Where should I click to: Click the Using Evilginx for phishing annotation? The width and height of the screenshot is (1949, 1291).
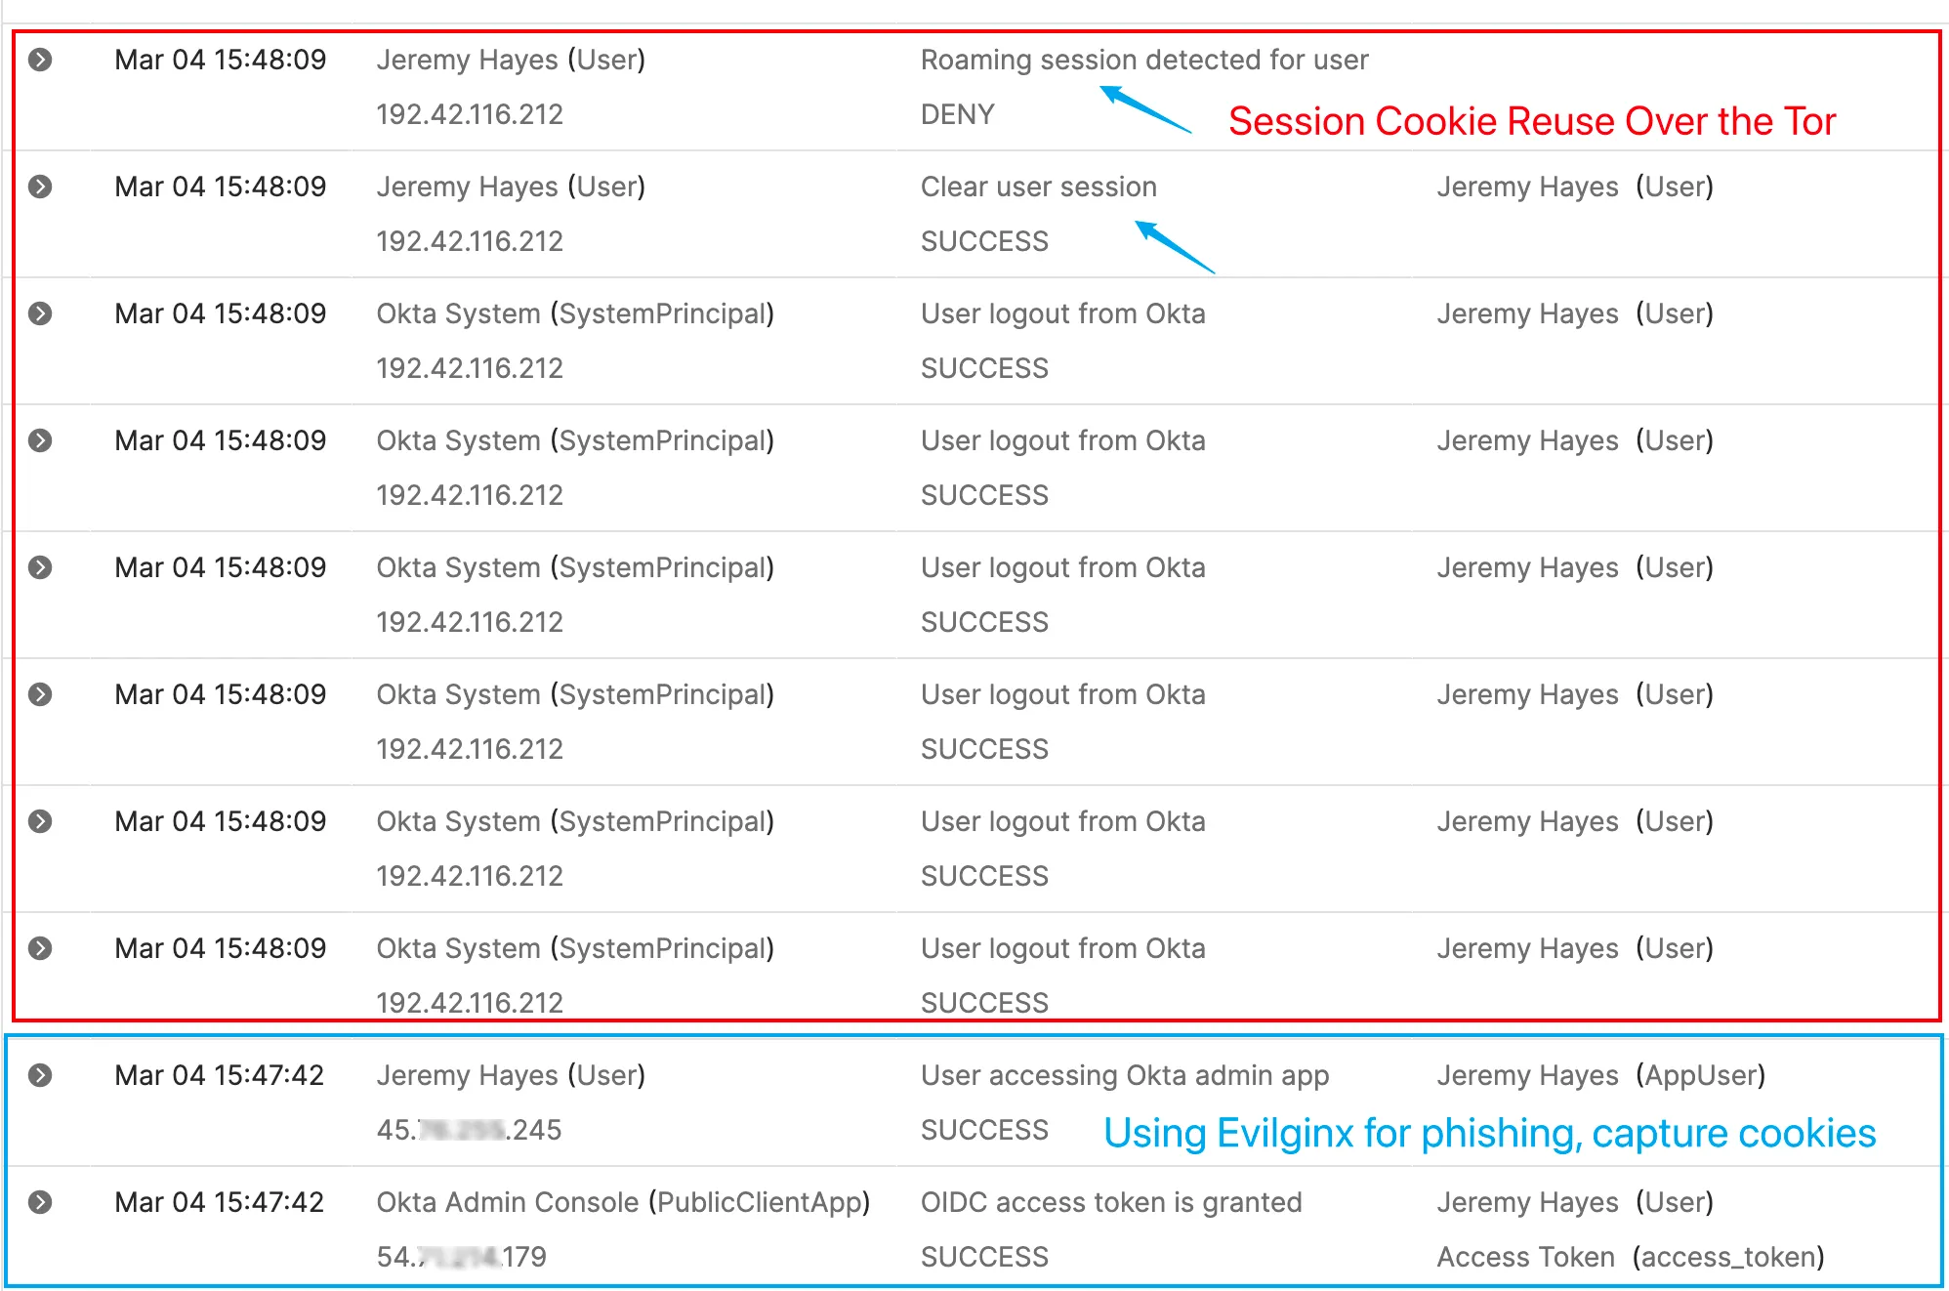[x=1489, y=1133]
